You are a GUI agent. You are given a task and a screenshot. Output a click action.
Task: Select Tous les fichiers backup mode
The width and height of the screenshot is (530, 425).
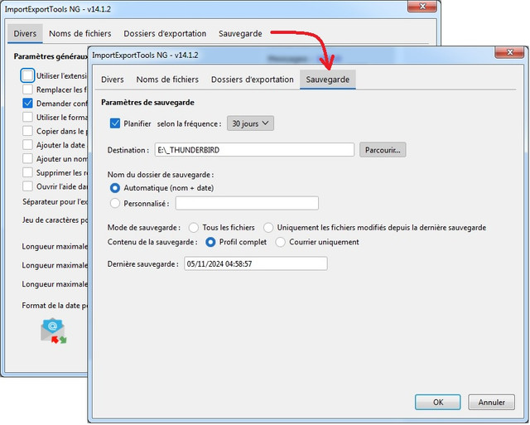[193, 228]
